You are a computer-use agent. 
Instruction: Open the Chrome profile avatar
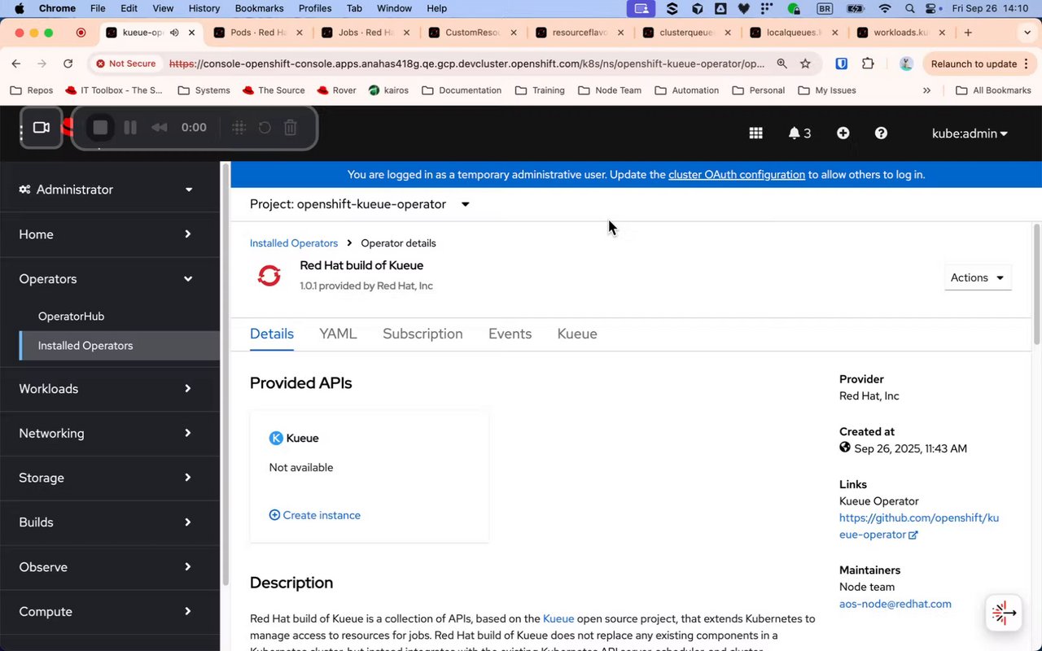[905, 63]
